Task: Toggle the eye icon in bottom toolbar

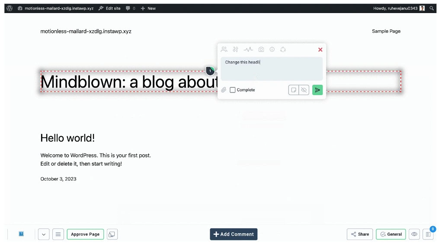Action: (x=414, y=234)
